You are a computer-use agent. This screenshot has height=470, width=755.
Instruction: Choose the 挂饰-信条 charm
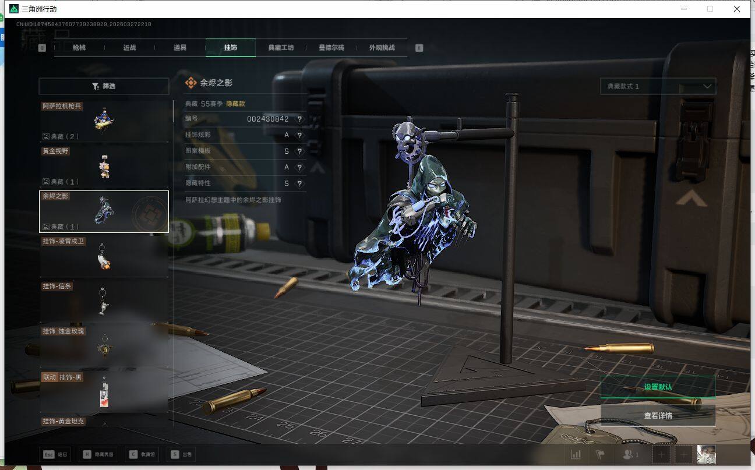pyautogui.click(x=104, y=302)
